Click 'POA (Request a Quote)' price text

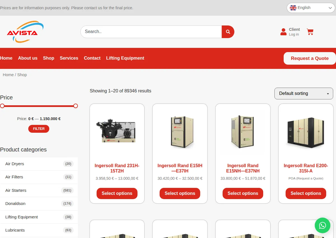(x=306, y=178)
